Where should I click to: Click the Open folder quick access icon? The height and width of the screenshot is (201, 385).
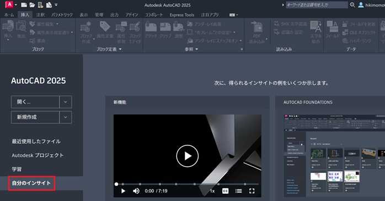[32, 4]
